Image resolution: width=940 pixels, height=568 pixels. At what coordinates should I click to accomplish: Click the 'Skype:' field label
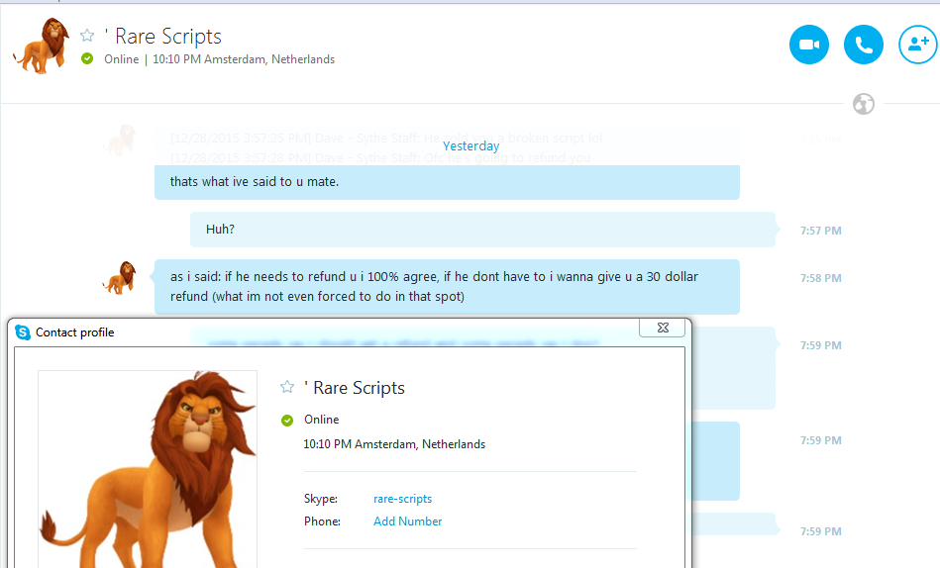(x=321, y=499)
